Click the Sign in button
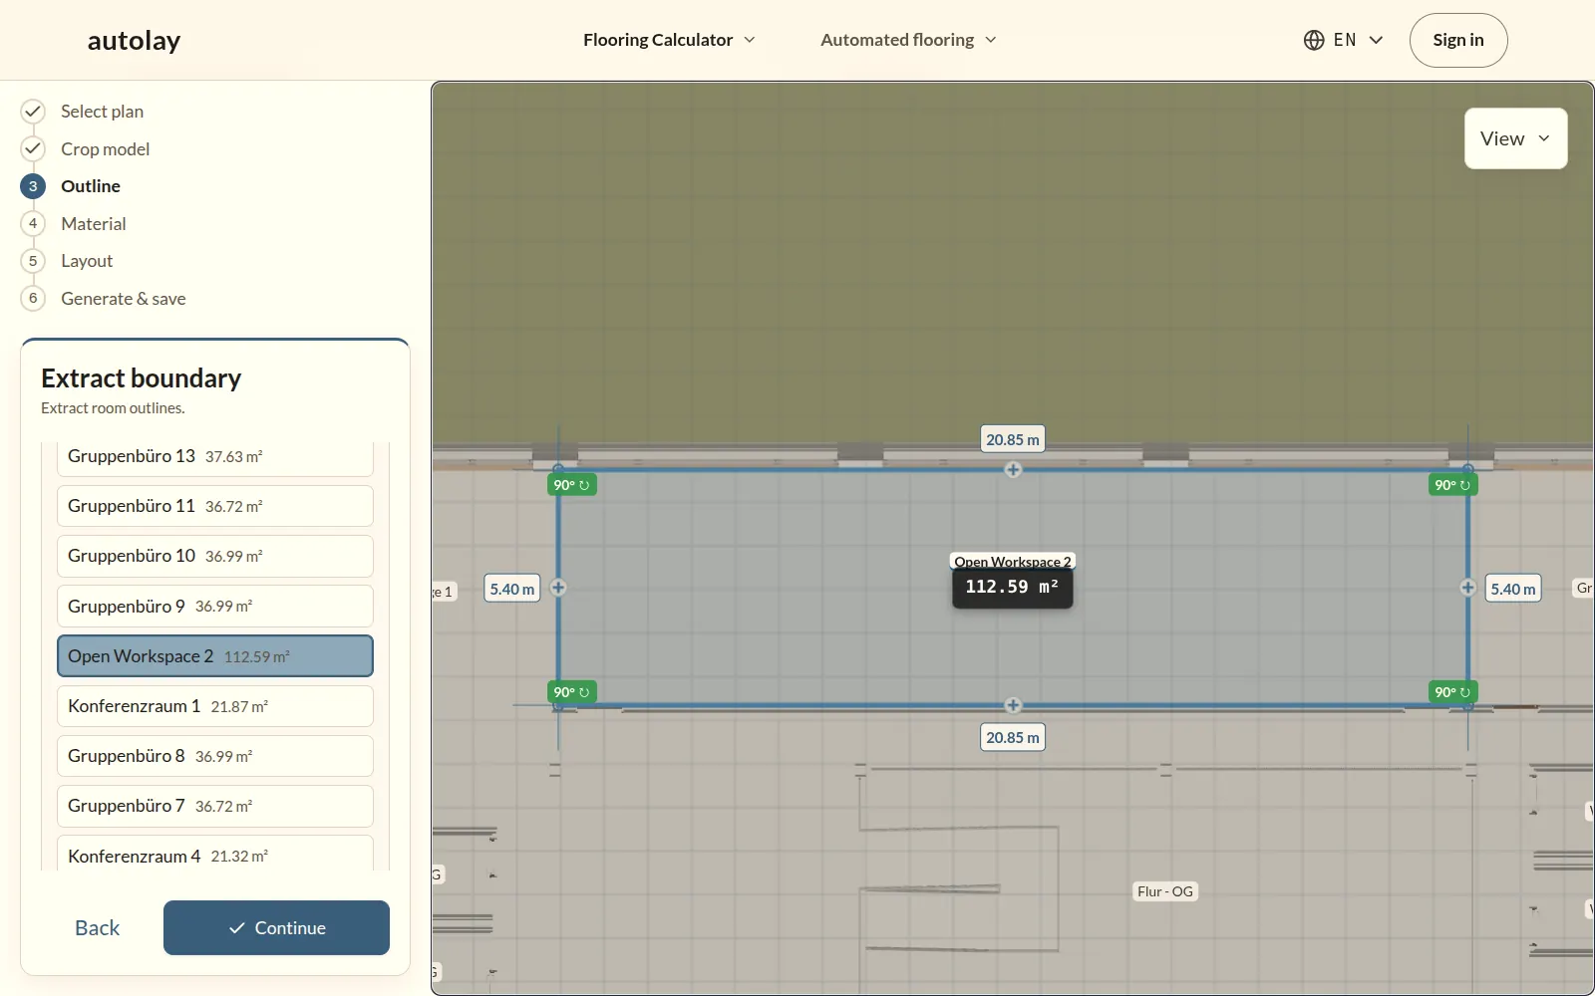 coord(1458,40)
